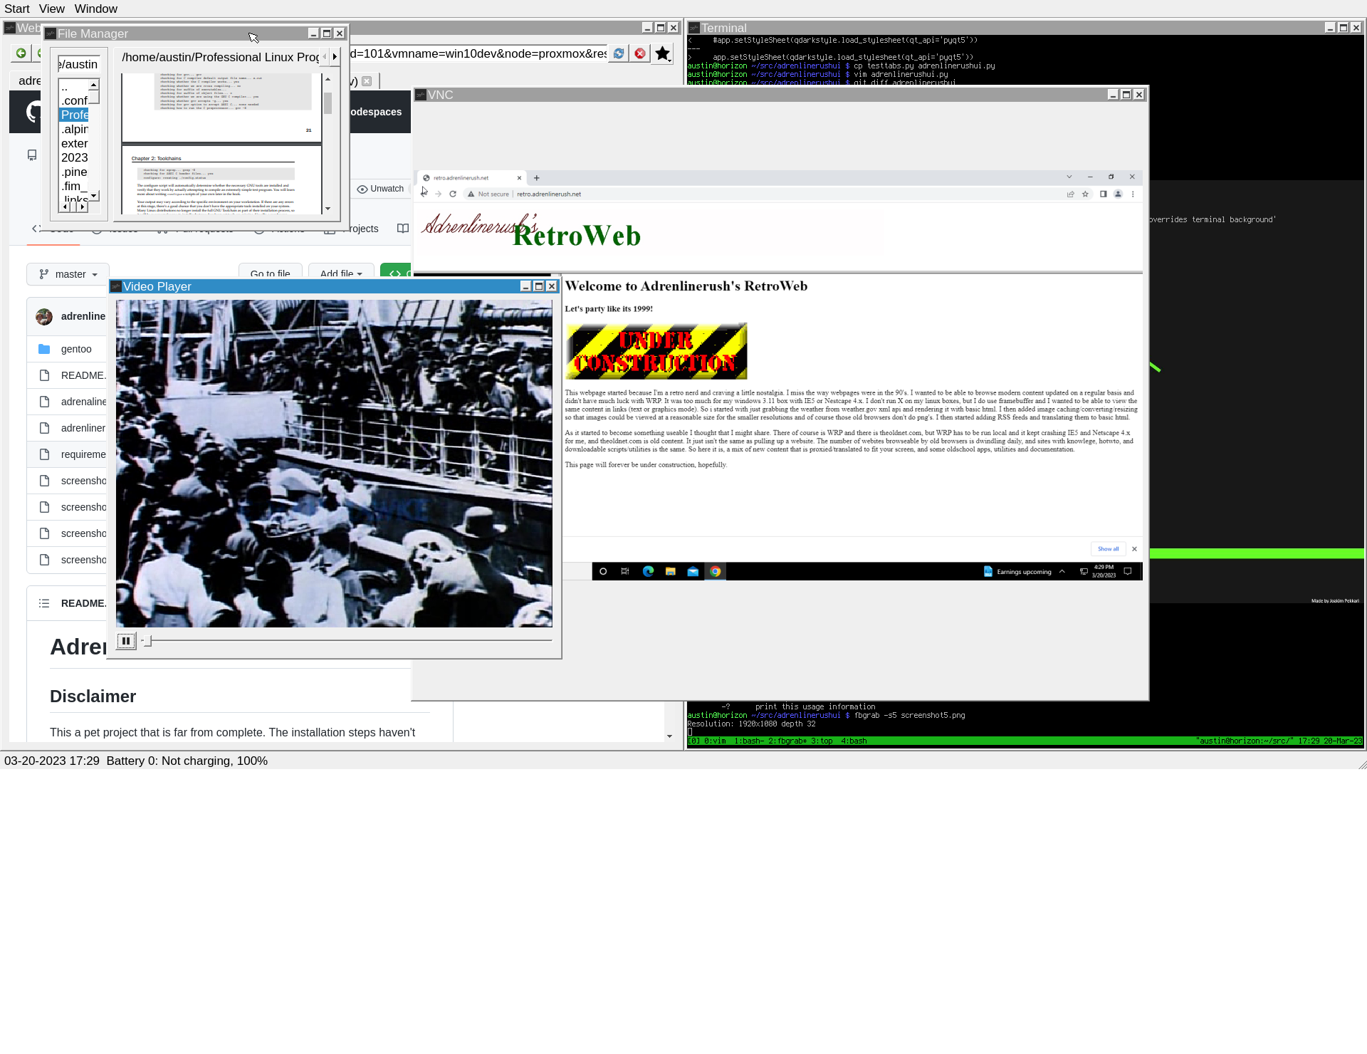Show hidden tray icons in the VNC taskbar
This screenshot has height=1054, width=1367.
(1062, 571)
